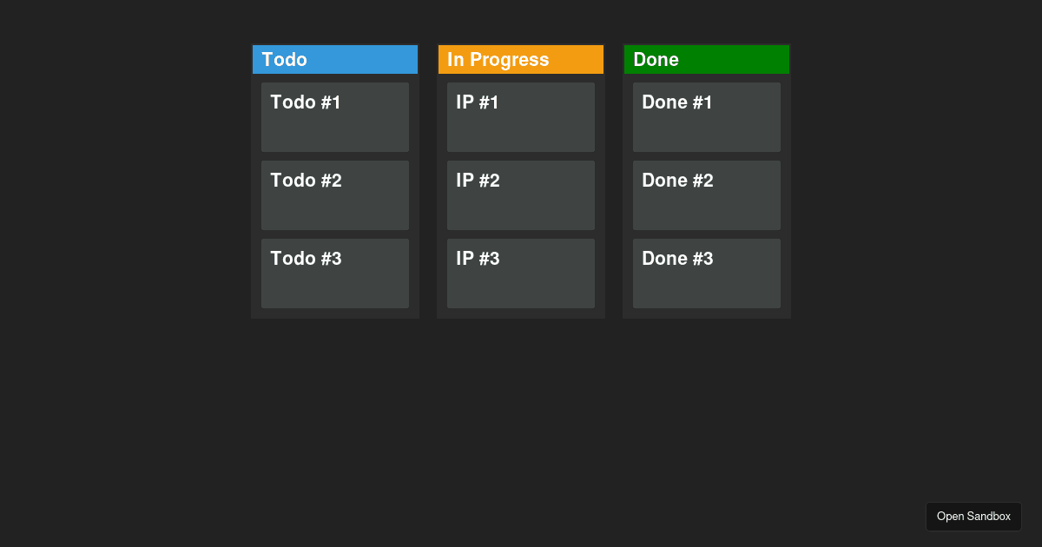The height and width of the screenshot is (547, 1042).
Task: Select the Todo #2 card
Action: click(334, 194)
